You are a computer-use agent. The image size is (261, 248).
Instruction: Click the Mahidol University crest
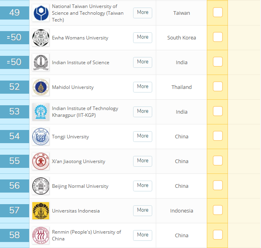point(41,87)
